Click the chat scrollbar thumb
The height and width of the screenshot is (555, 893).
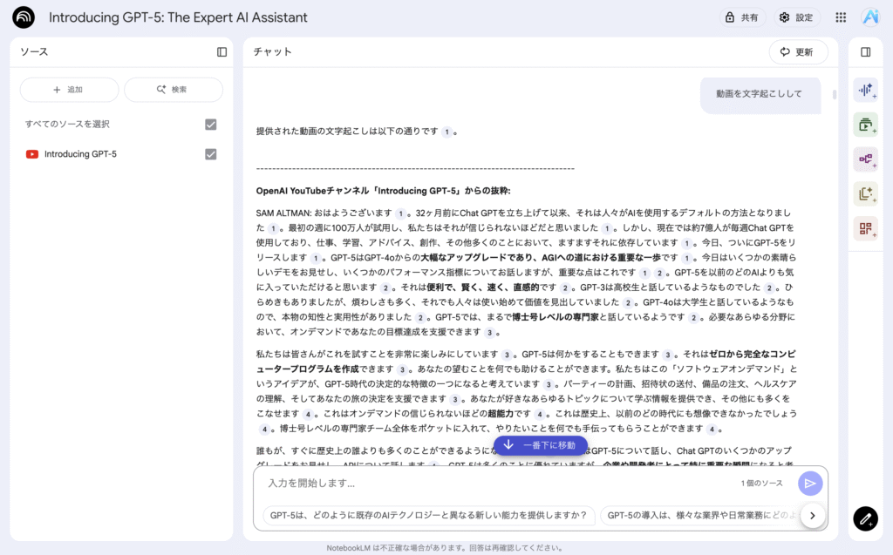(835, 94)
